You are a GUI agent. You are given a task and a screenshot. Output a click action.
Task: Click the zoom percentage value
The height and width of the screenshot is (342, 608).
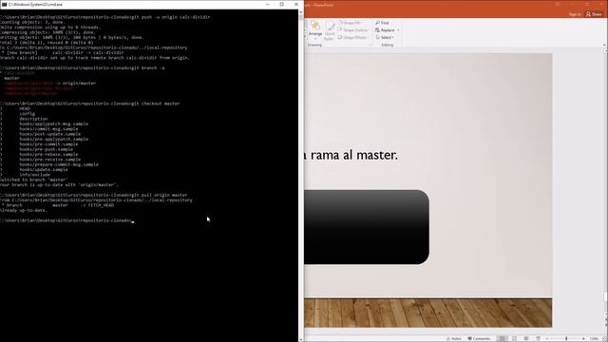[x=594, y=339]
